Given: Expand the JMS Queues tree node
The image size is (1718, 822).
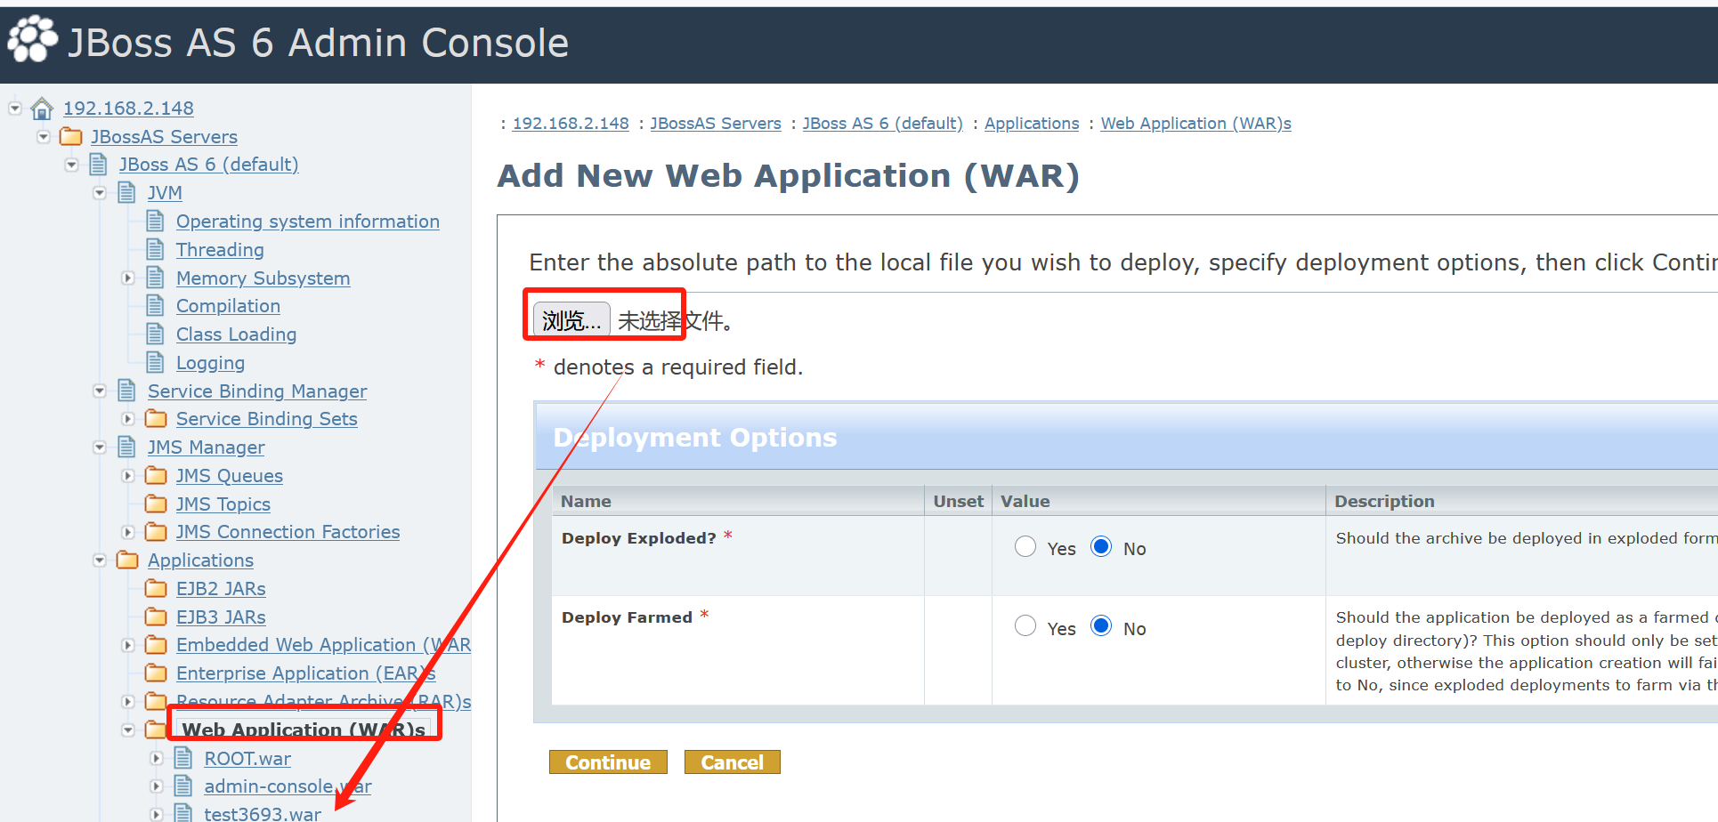Looking at the screenshot, I should pyautogui.click(x=128, y=476).
